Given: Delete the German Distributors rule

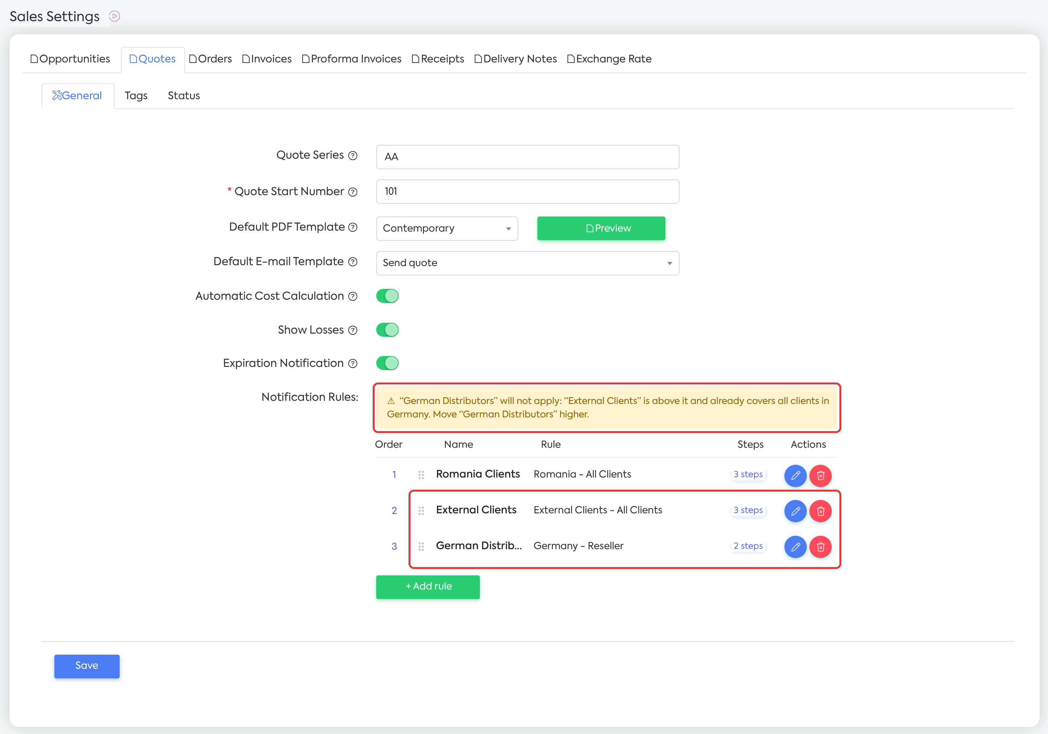Looking at the screenshot, I should coord(820,547).
